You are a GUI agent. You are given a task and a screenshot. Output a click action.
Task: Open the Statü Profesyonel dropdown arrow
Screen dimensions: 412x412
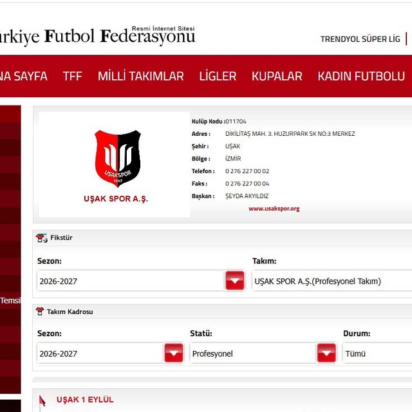tap(326, 353)
